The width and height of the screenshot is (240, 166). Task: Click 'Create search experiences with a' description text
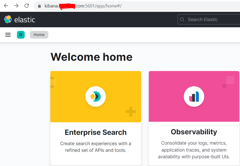(x=96, y=144)
